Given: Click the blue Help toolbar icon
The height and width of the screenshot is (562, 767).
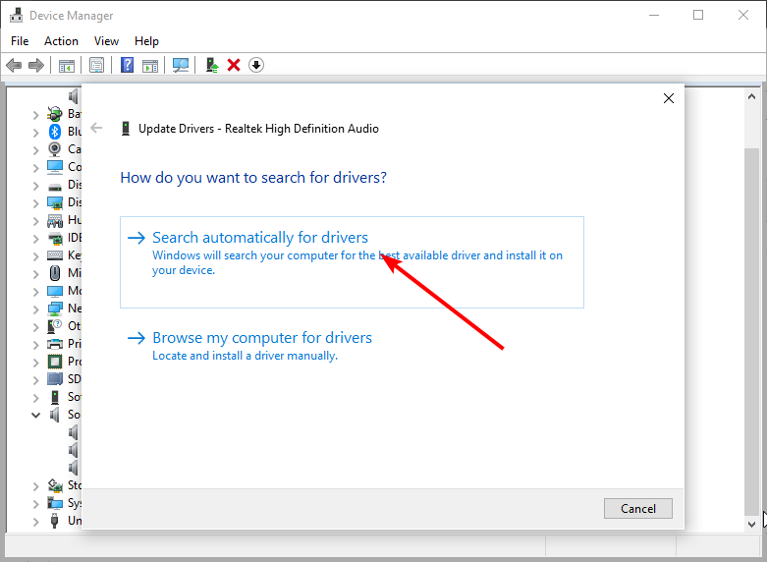Looking at the screenshot, I should (128, 65).
